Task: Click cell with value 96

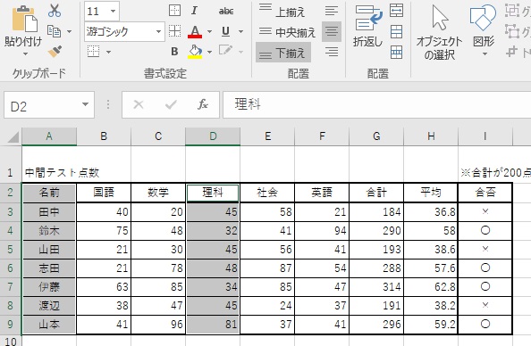Action: [158, 325]
